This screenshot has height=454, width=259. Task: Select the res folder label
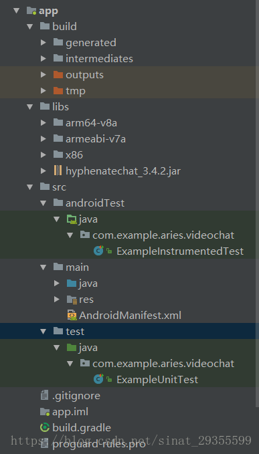(x=86, y=300)
